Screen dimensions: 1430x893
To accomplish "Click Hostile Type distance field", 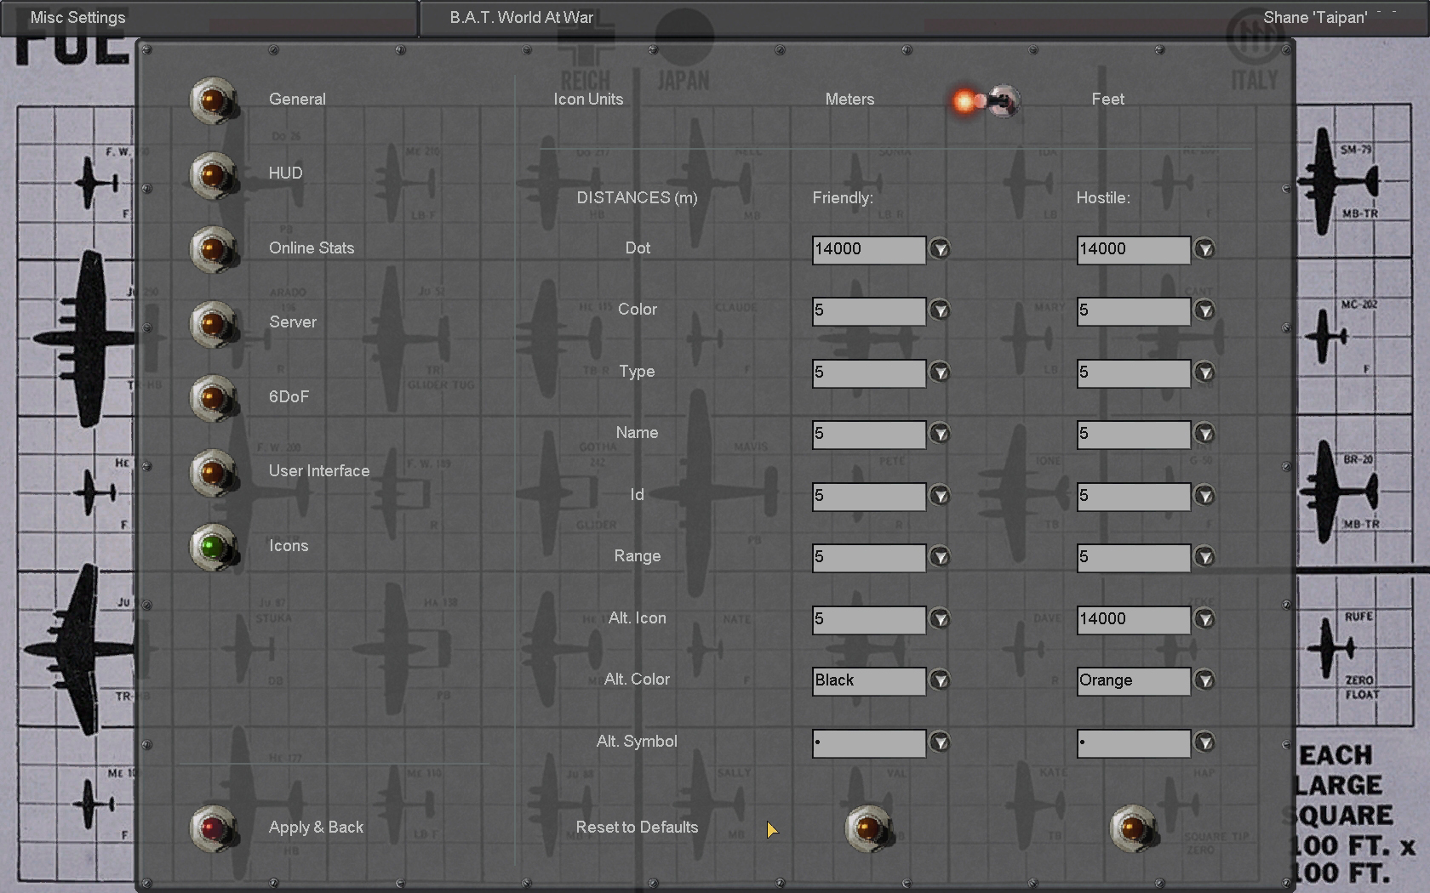I will click(1134, 373).
